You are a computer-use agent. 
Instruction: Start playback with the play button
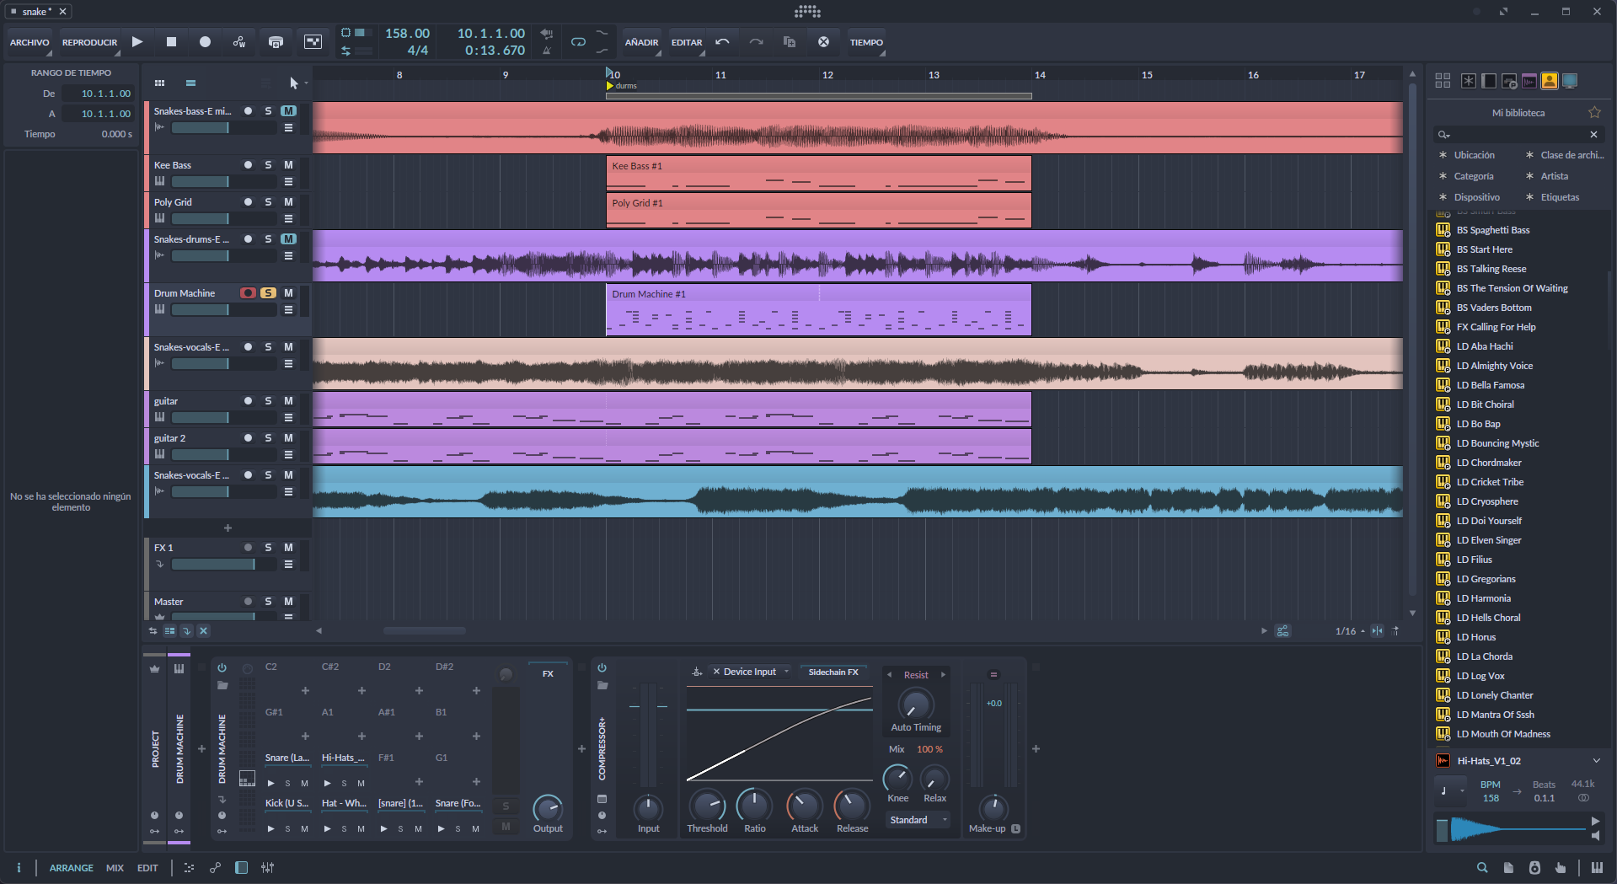[137, 42]
